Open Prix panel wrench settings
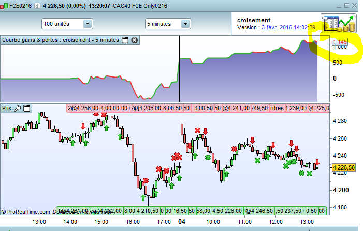This screenshot has height=231, width=363. pos(17,108)
